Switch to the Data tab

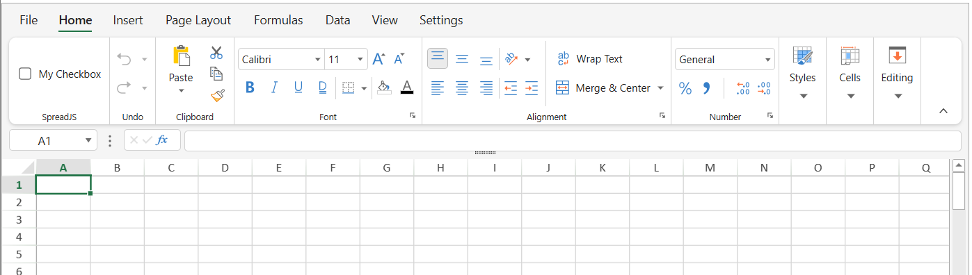(x=337, y=20)
